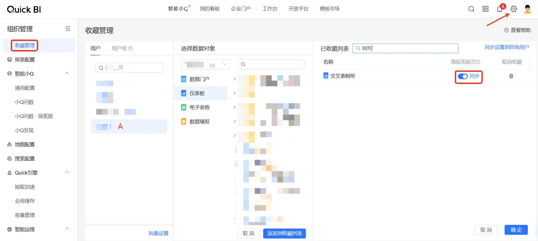Collapse the 智能运维 sidebar group chevron
Viewport: 538px width, 241px height.
tap(67, 229)
